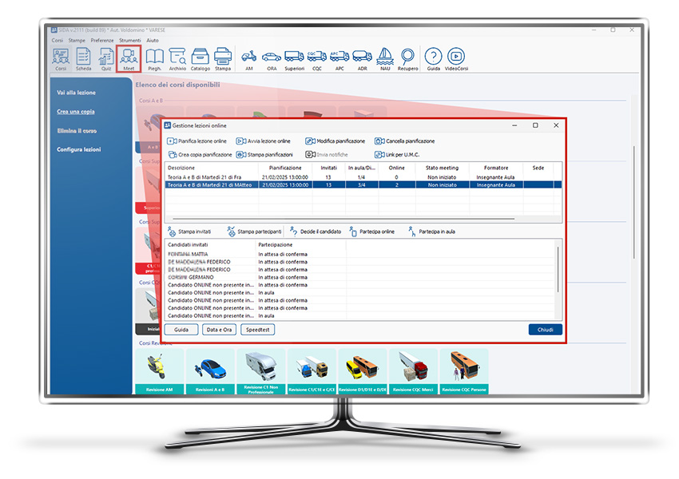Click the Quiz icon in the toolbar

105,59
